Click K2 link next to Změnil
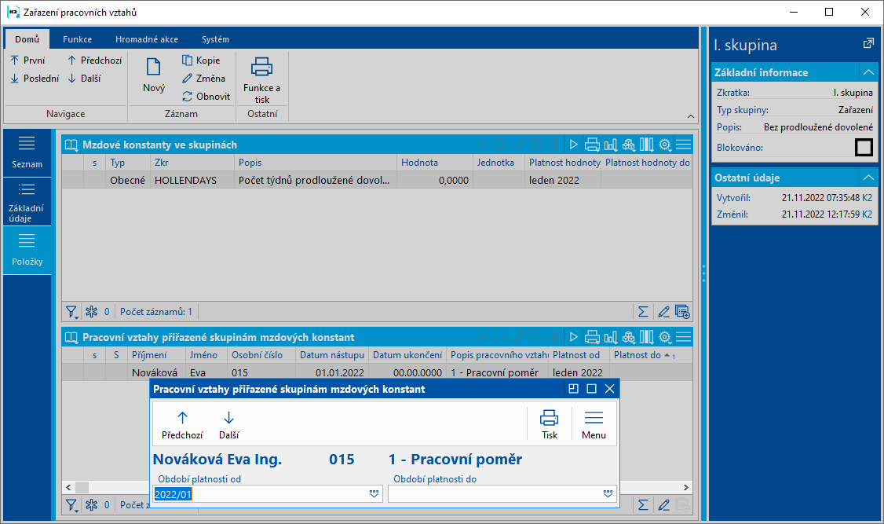Viewport: 884px width, 524px height. 867,214
